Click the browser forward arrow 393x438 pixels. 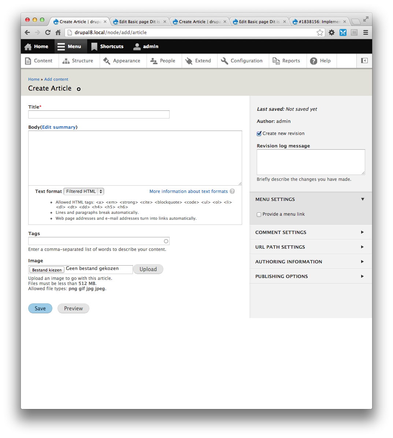[x=37, y=32]
